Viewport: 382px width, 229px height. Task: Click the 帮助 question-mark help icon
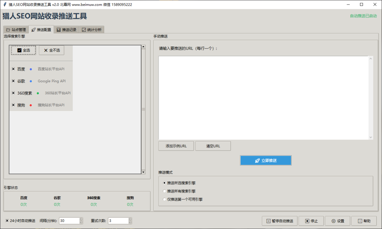[x=360, y=221]
